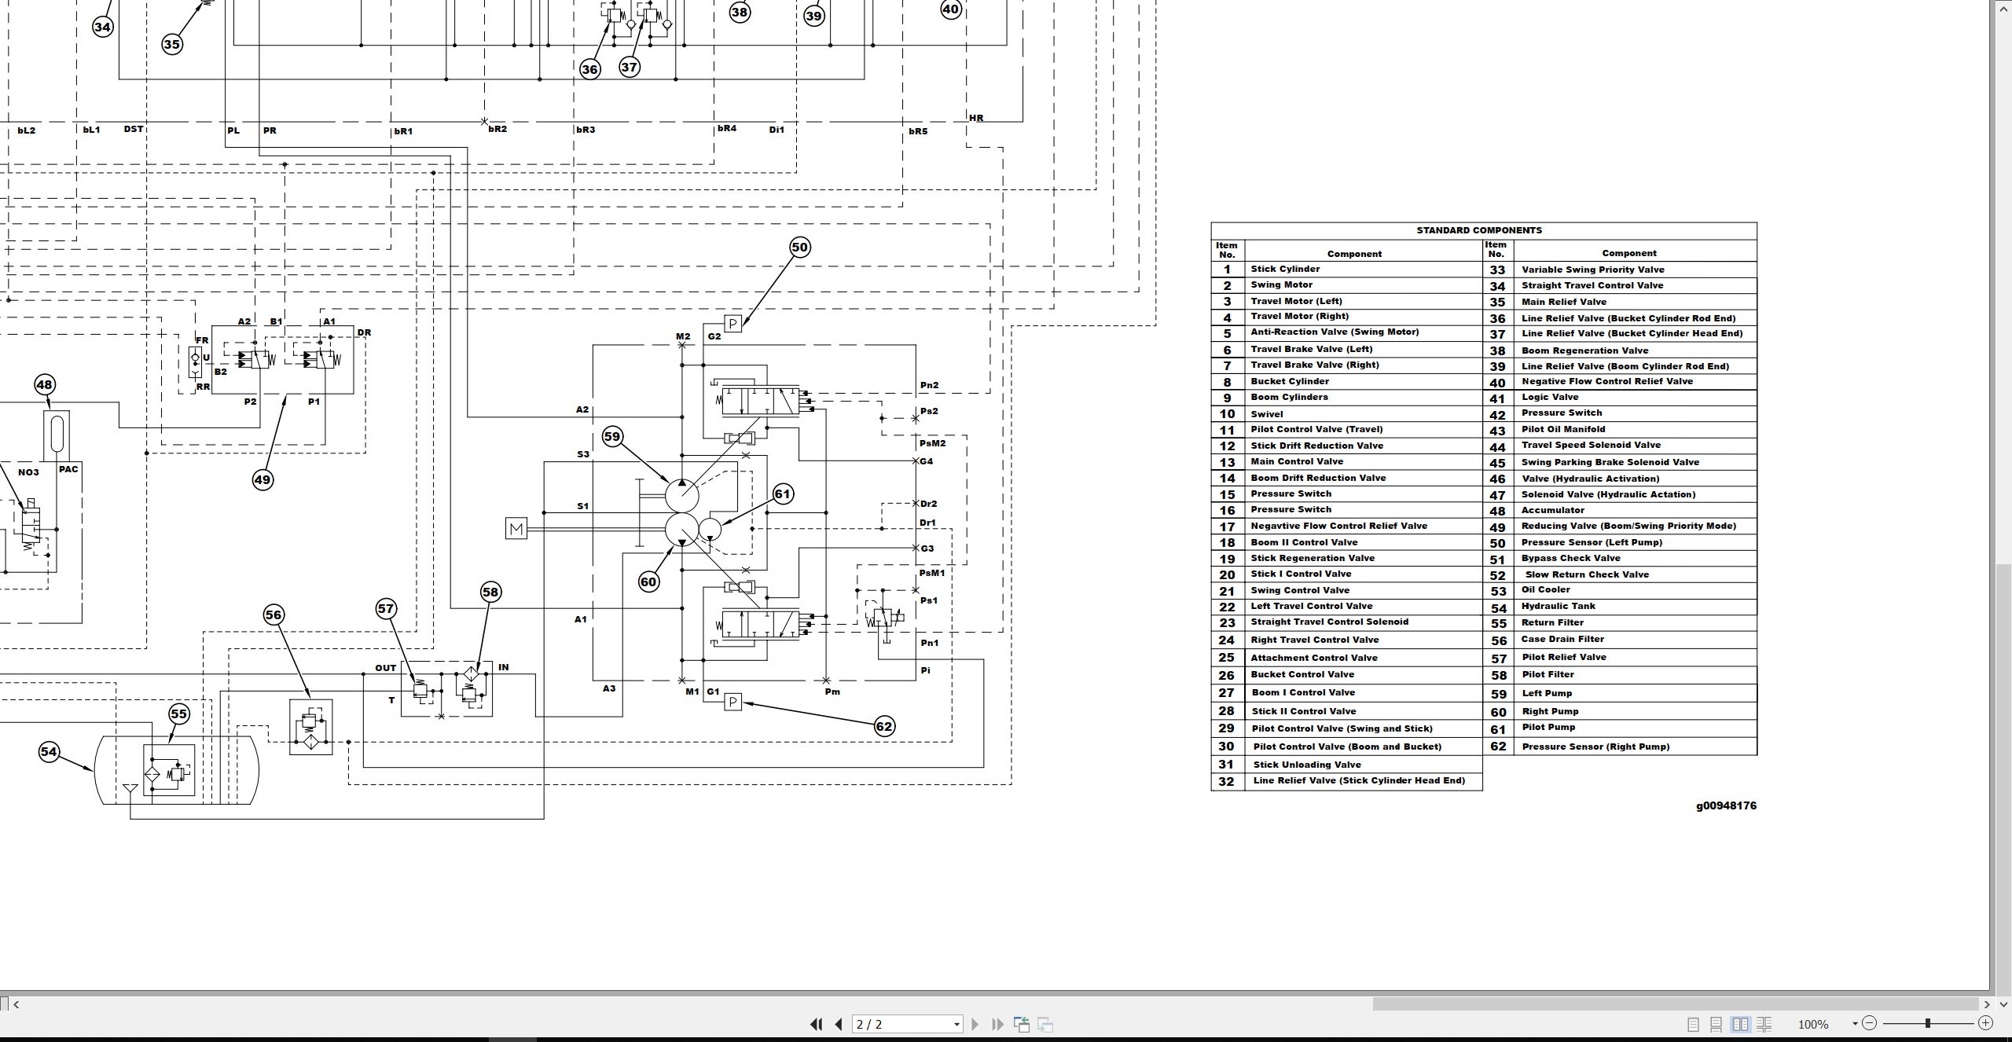
Task: Go to the next page
Action: click(x=975, y=1024)
